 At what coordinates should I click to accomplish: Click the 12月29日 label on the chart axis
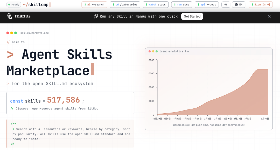tap(157, 119)
